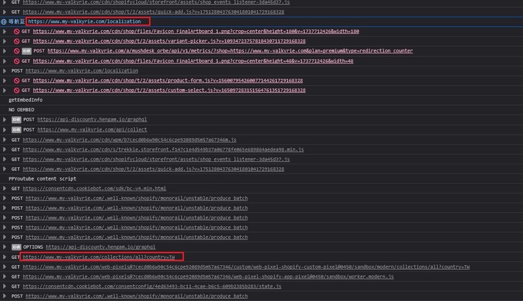
Task: Expand the cookiebot bc-v4.min.html GET request
Action: (x=4, y=189)
